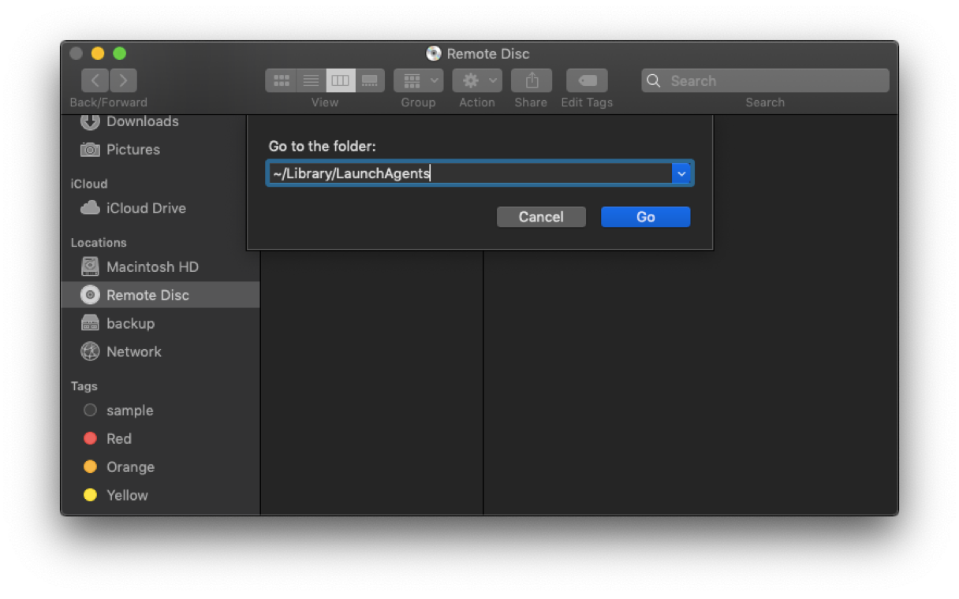Switch to gallery view
This screenshot has height=599, width=959.
point(370,80)
